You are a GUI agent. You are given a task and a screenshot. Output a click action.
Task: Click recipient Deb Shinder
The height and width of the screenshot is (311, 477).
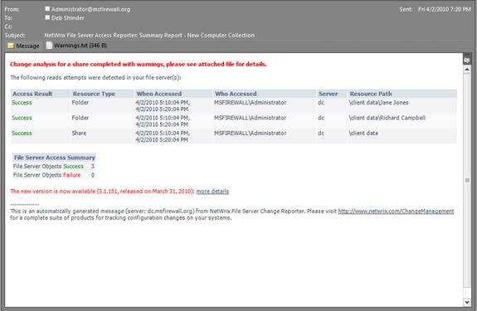67,17
